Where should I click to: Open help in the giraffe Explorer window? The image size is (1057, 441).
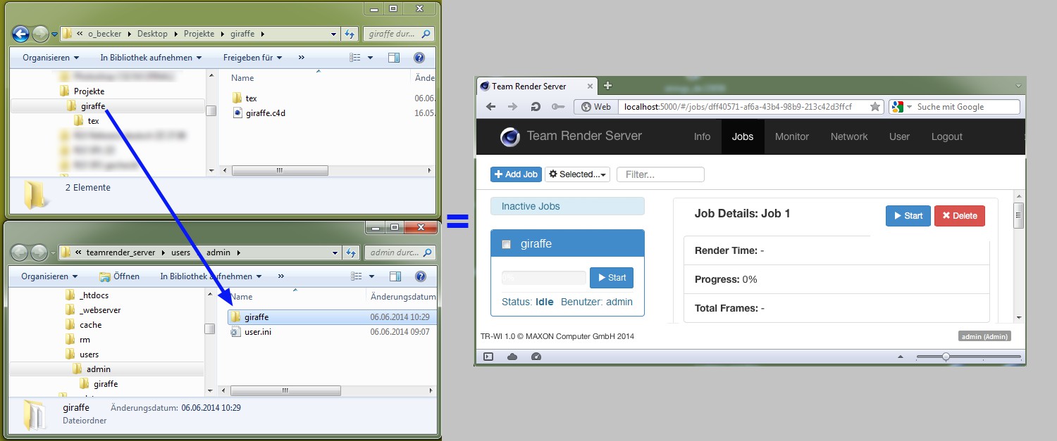[419, 58]
